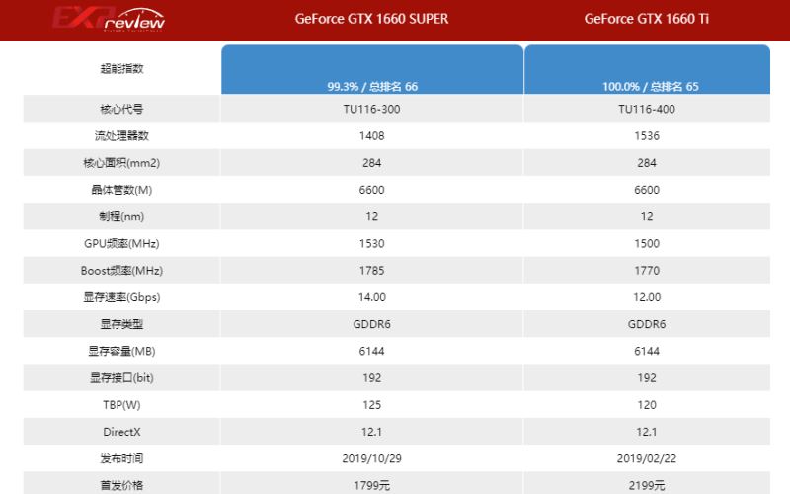Select the 超能指数 row label
The width and height of the screenshot is (790, 494).
pos(122,68)
